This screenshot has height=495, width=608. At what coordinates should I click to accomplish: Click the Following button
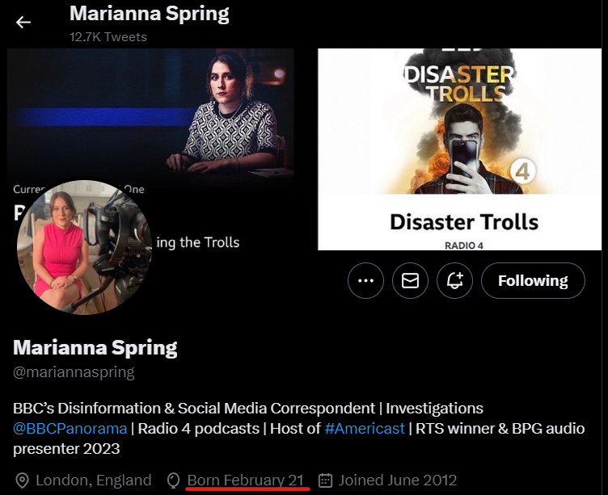click(533, 280)
